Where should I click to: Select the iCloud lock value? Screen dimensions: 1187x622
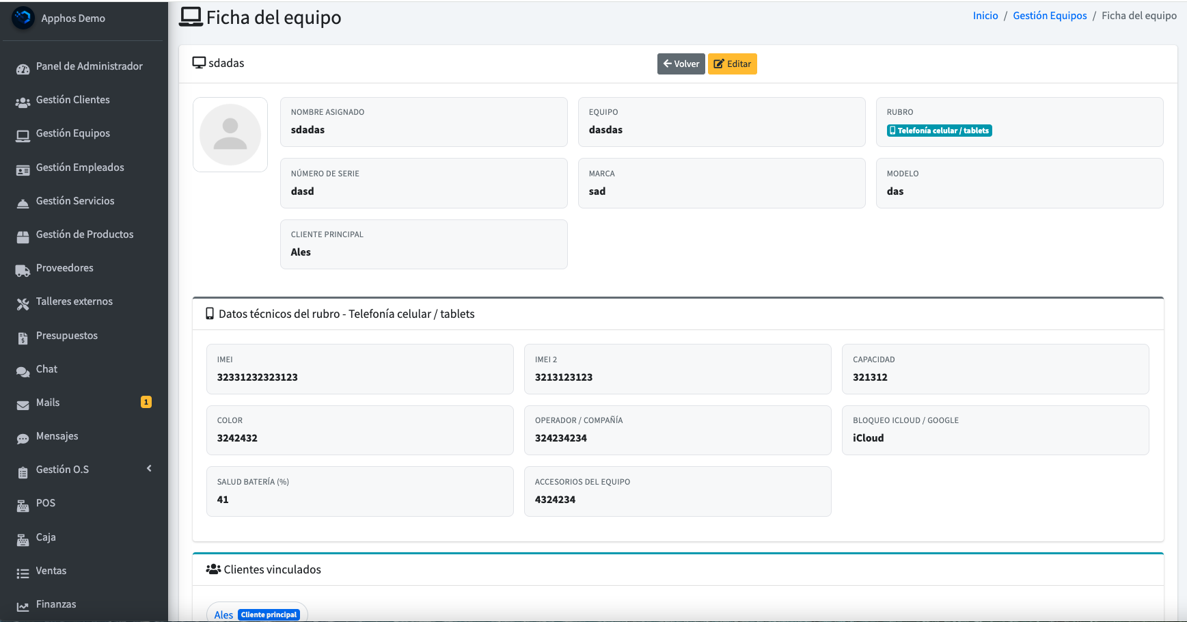(868, 438)
